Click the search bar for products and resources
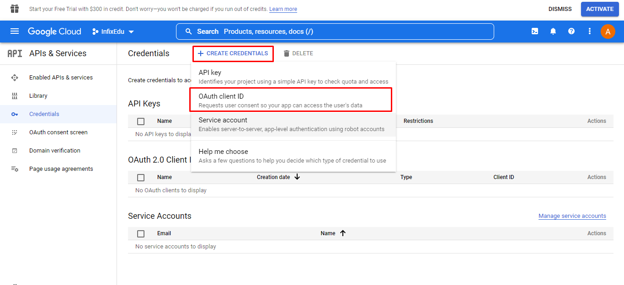624x285 pixels. [335, 32]
